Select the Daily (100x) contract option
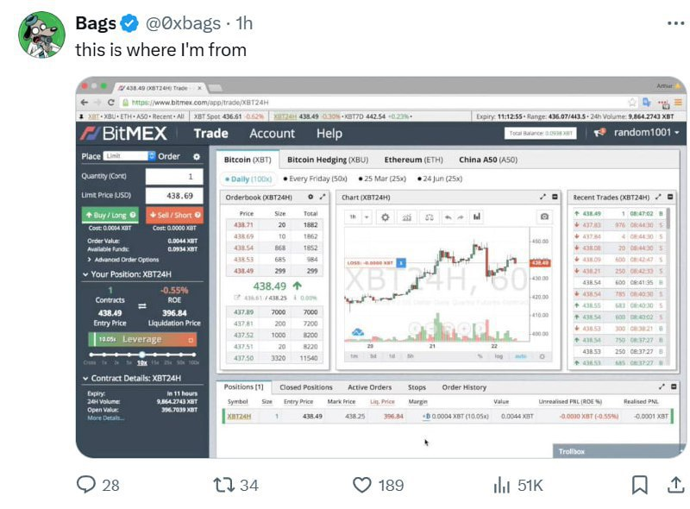 [249, 180]
